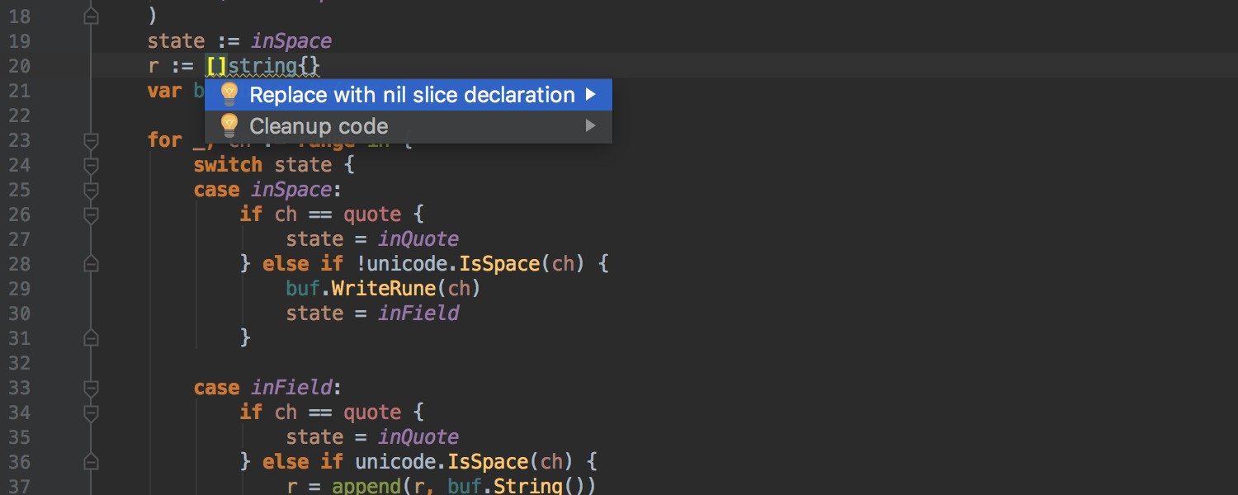1238x495 pixels.
Task: Click append on line 37
Action: (x=366, y=487)
